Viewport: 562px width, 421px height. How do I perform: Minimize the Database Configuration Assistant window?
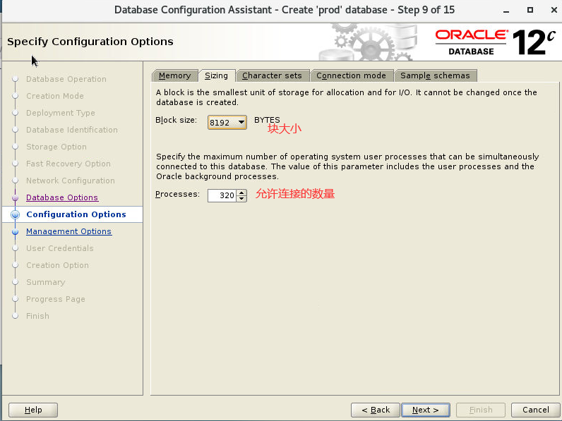point(506,11)
